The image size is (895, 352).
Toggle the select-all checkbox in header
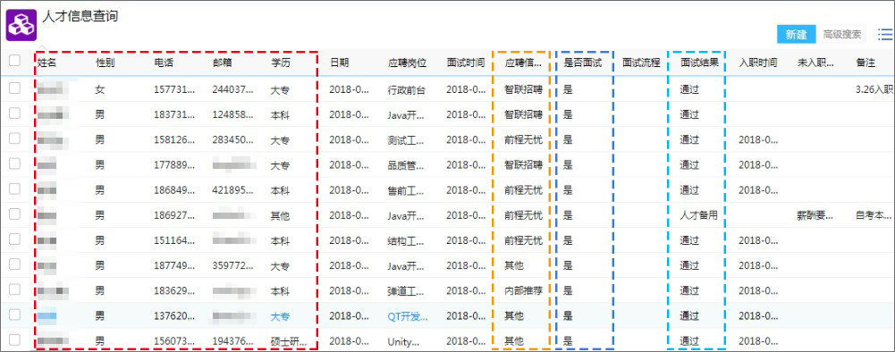(x=15, y=61)
